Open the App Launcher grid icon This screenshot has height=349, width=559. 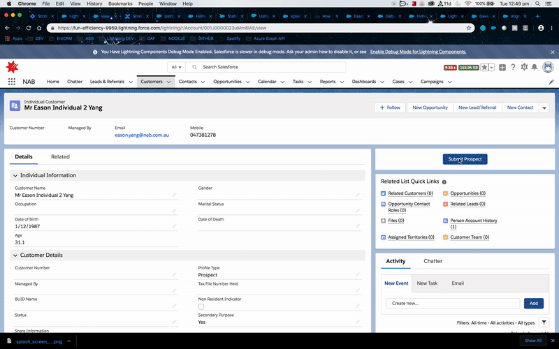pos(12,82)
